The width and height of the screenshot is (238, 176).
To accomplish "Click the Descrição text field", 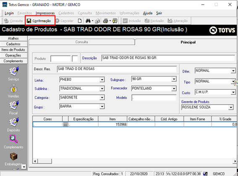I will pos(168,58).
